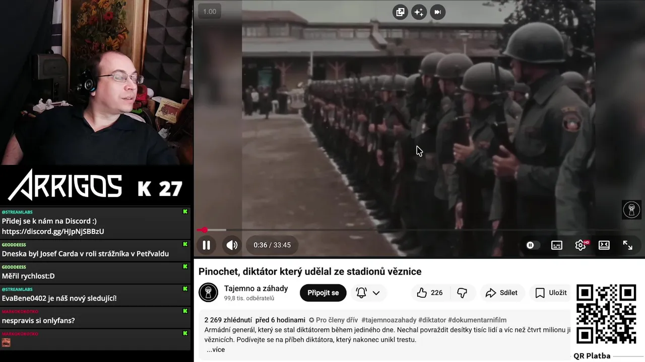645x362 pixels.
Task: Click the red playhead marker
Action: [204, 230]
